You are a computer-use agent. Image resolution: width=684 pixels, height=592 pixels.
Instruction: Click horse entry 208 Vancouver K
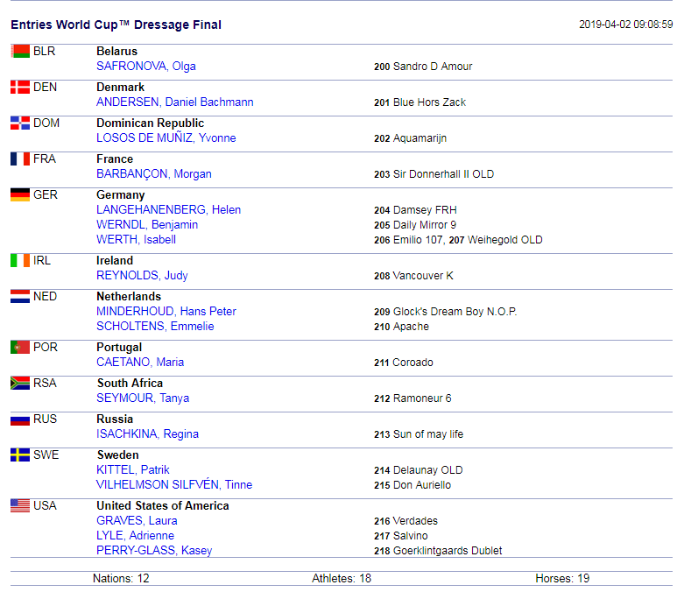pos(413,276)
